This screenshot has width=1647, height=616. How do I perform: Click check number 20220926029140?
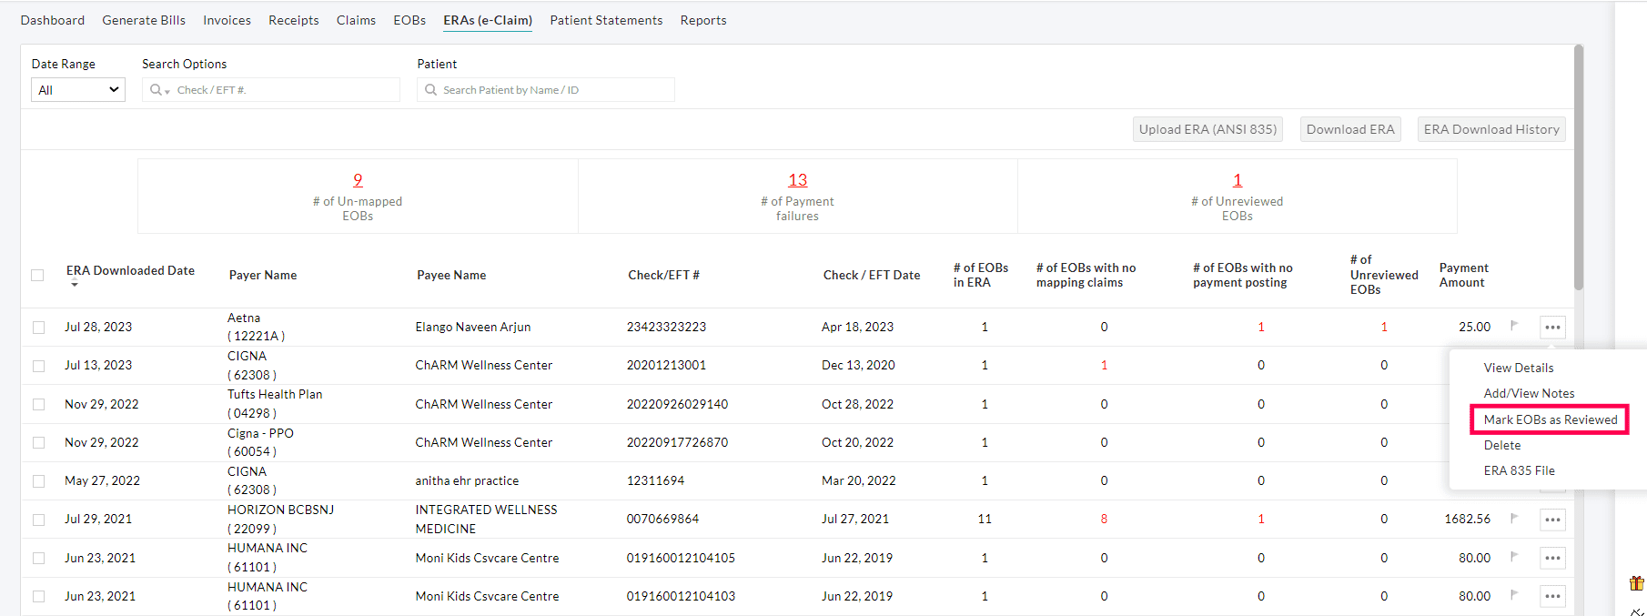[677, 404]
